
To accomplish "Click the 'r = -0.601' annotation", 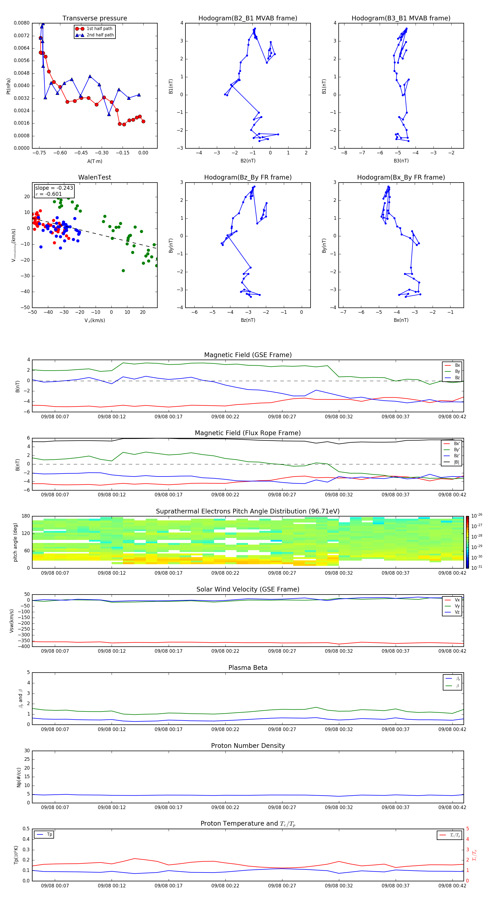I will [x=49, y=194].
